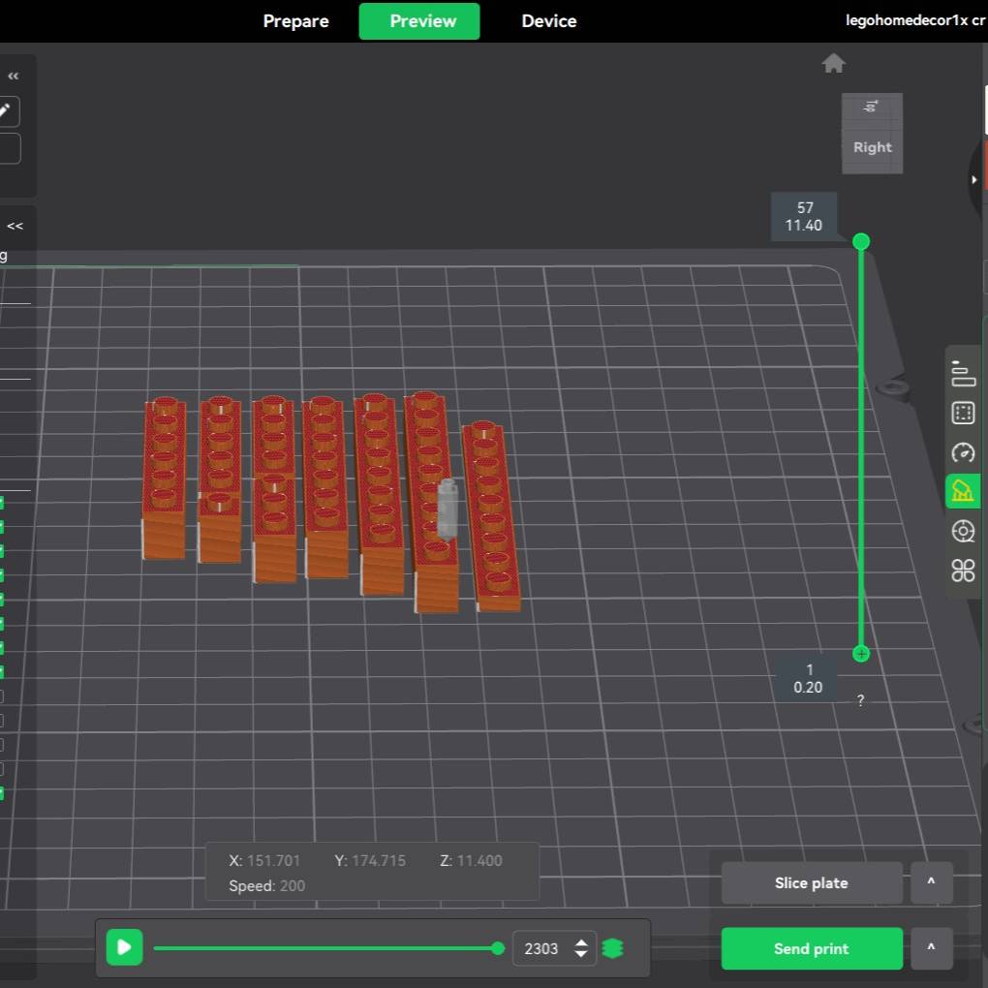988x988 pixels.
Task: Expand options arrow next to Slice plate
Action: [x=931, y=882]
